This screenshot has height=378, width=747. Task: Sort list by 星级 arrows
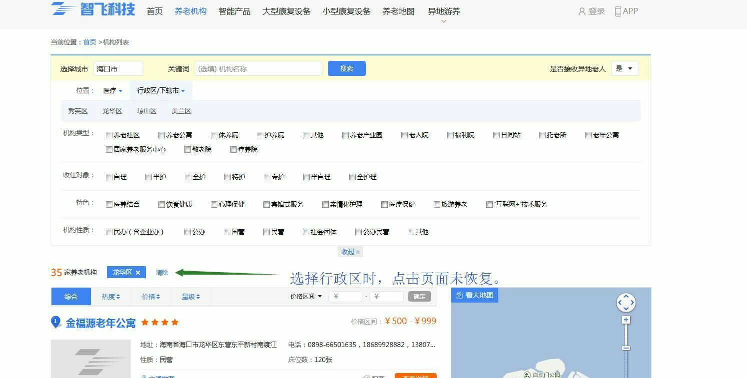coord(198,297)
